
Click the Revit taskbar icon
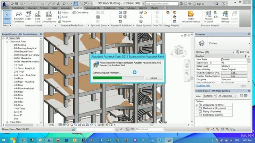click(49, 140)
